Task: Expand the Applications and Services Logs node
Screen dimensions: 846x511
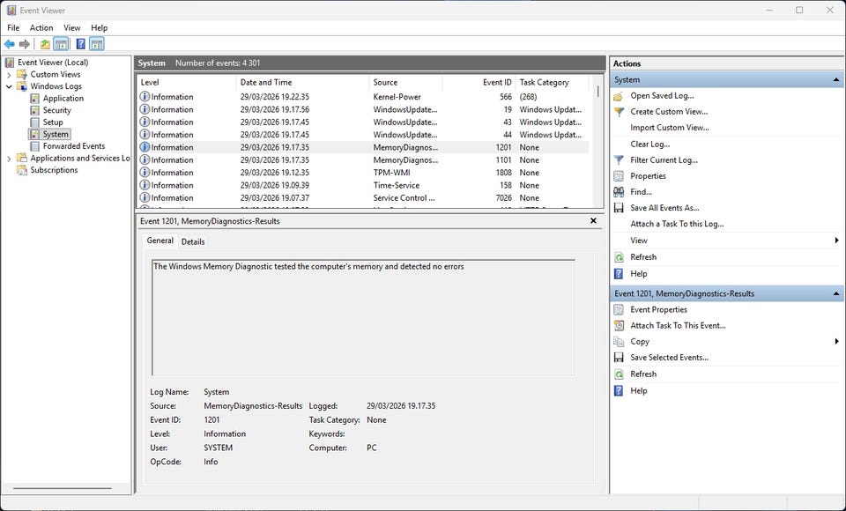Action: (10, 159)
